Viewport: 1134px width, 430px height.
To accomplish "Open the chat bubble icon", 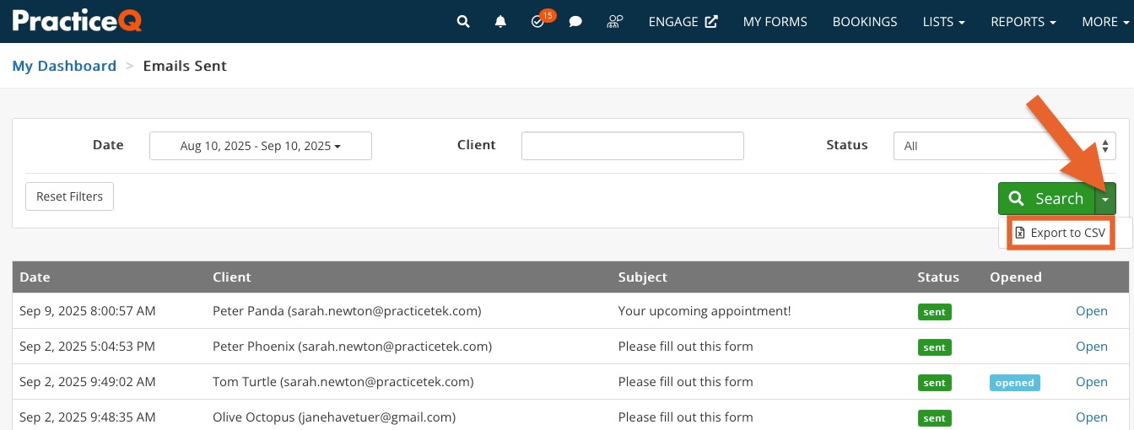I will click(x=575, y=22).
